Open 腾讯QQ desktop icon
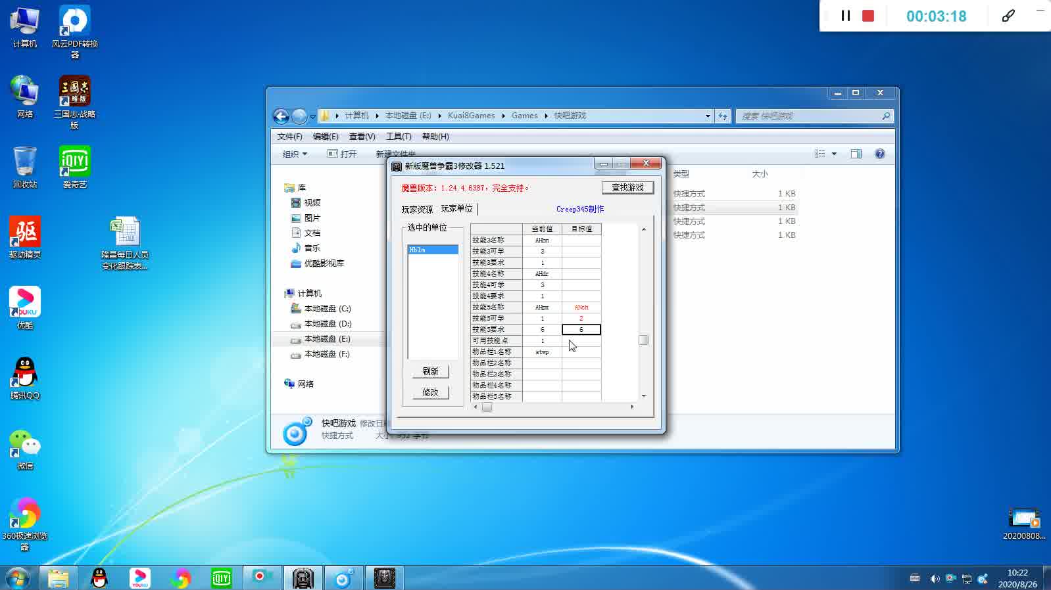1051x590 pixels. click(x=25, y=378)
